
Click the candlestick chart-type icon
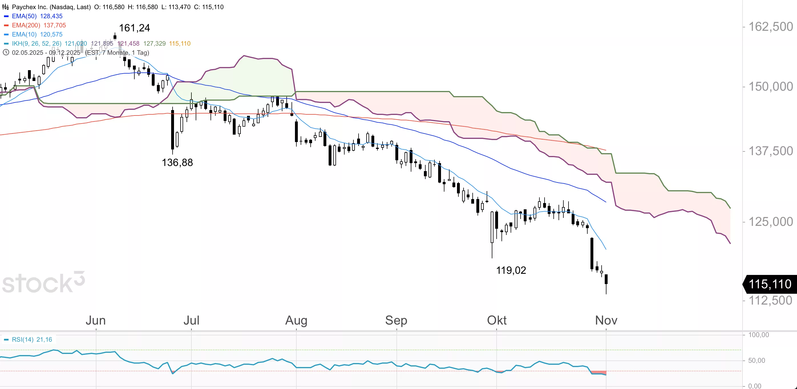tap(6, 7)
